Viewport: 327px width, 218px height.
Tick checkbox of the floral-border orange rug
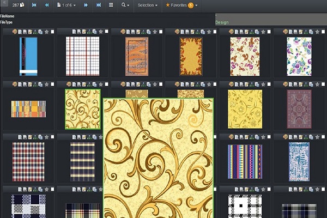coord(215,32)
